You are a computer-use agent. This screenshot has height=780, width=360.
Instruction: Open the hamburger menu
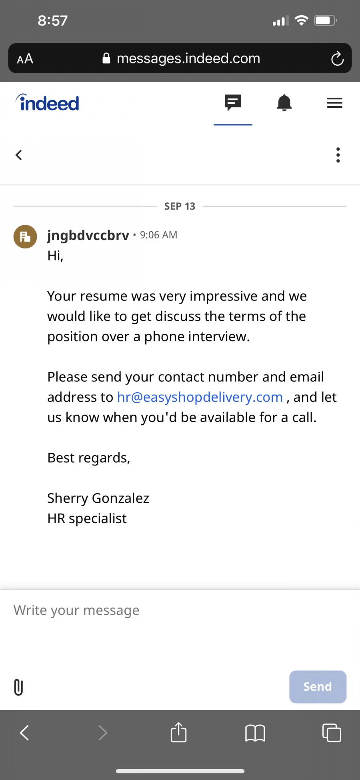point(335,103)
